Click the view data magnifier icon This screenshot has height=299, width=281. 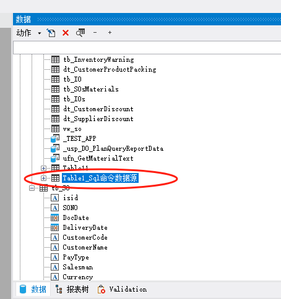[80, 33]
